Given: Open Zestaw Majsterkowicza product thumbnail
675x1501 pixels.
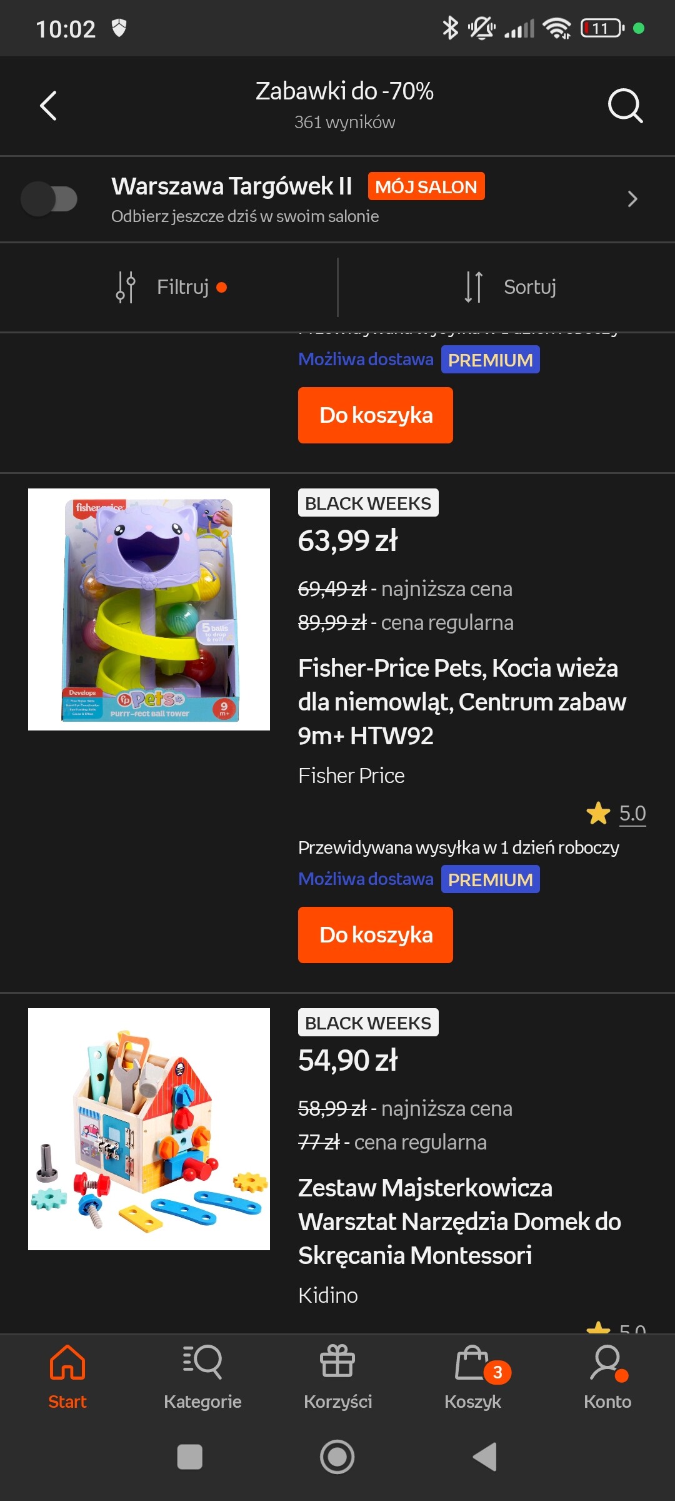Looking at the screenshot, I should (149, 1129).
